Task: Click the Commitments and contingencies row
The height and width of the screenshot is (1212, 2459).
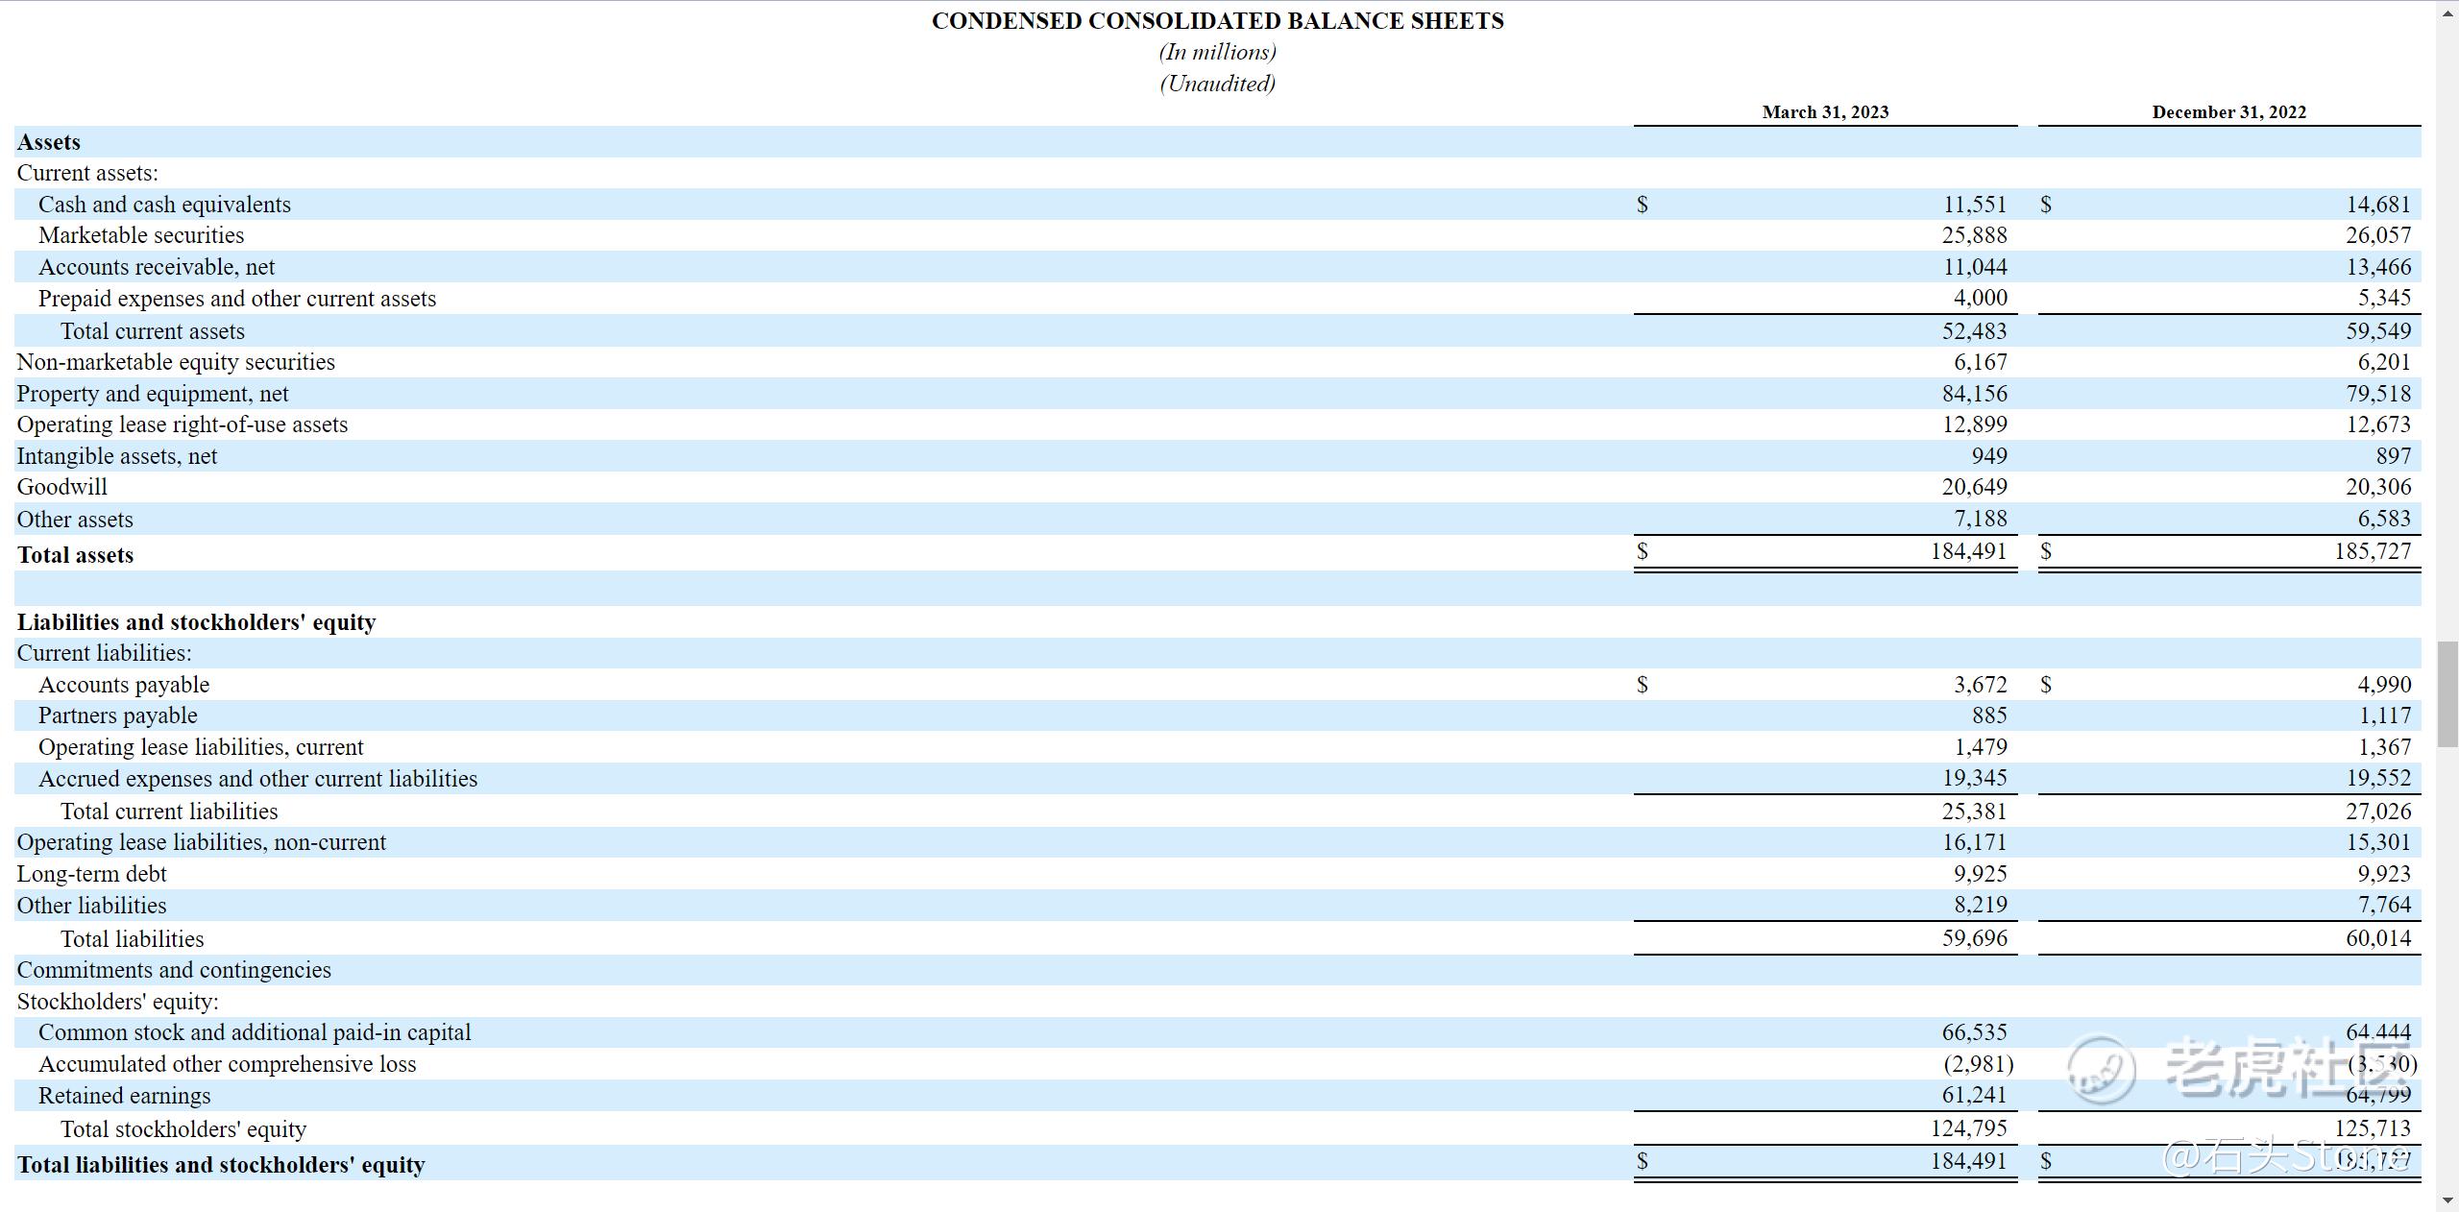Action: pyautogui.click(x=174, y=970)
